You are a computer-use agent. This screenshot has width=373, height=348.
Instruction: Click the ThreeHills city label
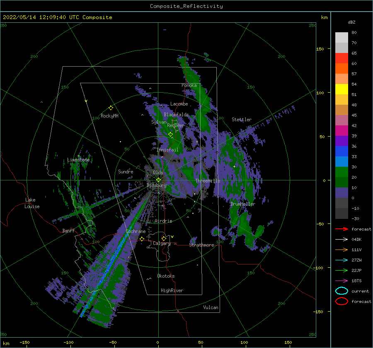tap(208, 181)
